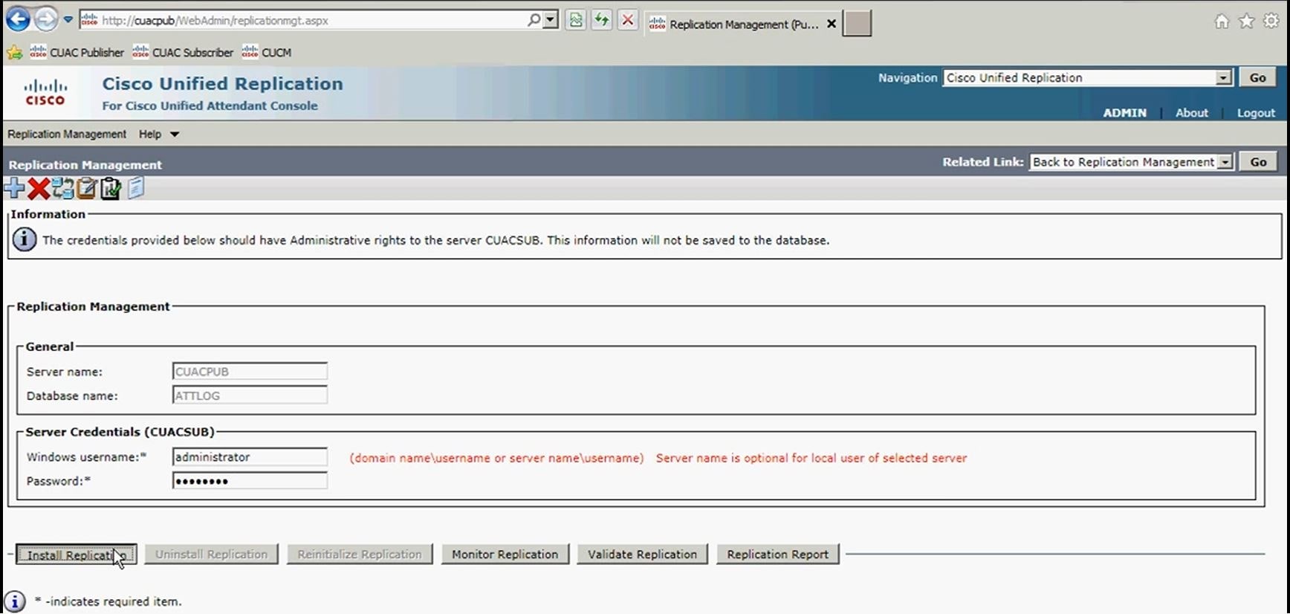
Task: Open the address bar autocomplete dropdown
Action: click(551, 20)
